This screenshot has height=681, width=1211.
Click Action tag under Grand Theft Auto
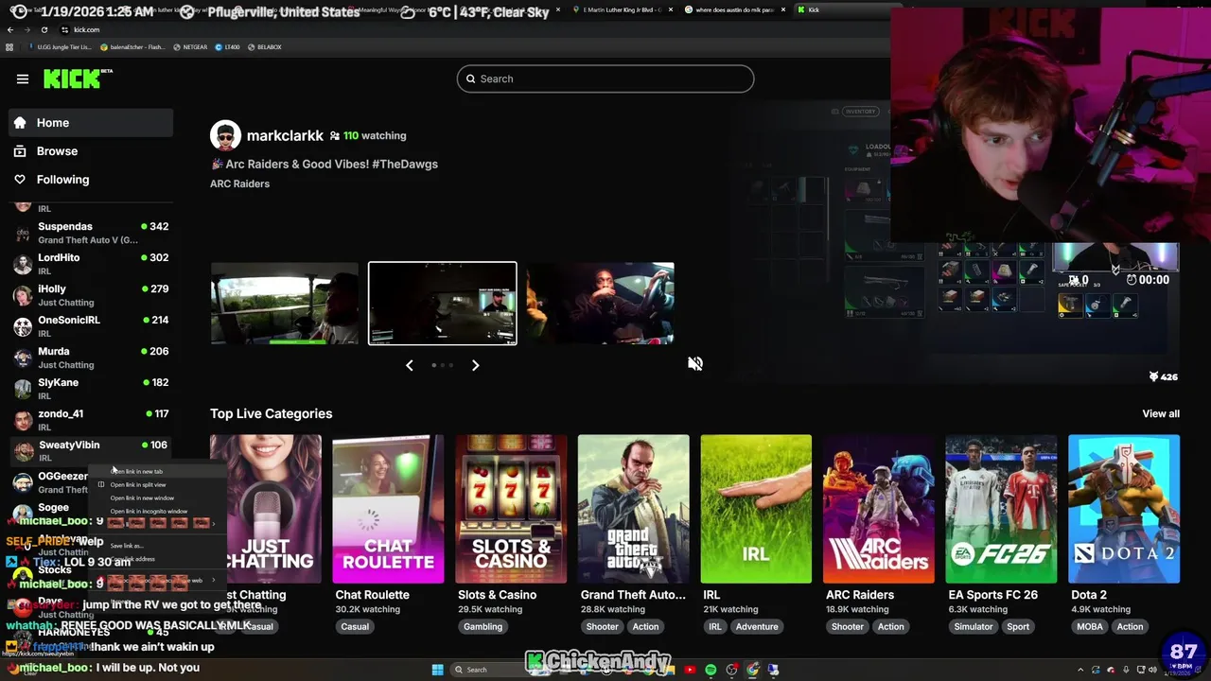pos(645,626)
